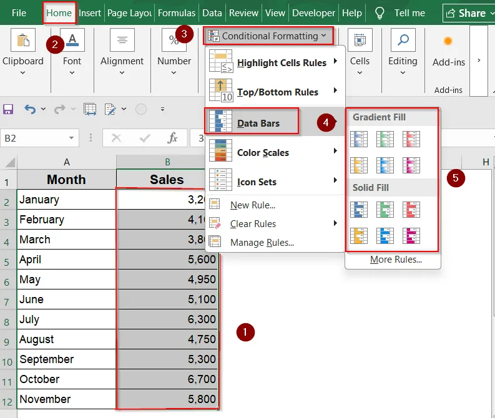
Task: Expand the Alignment group chevron
Action: (122, 73)
